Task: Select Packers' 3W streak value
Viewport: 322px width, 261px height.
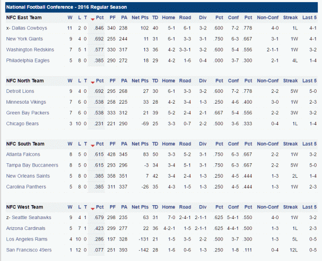Action: [294, 113]
